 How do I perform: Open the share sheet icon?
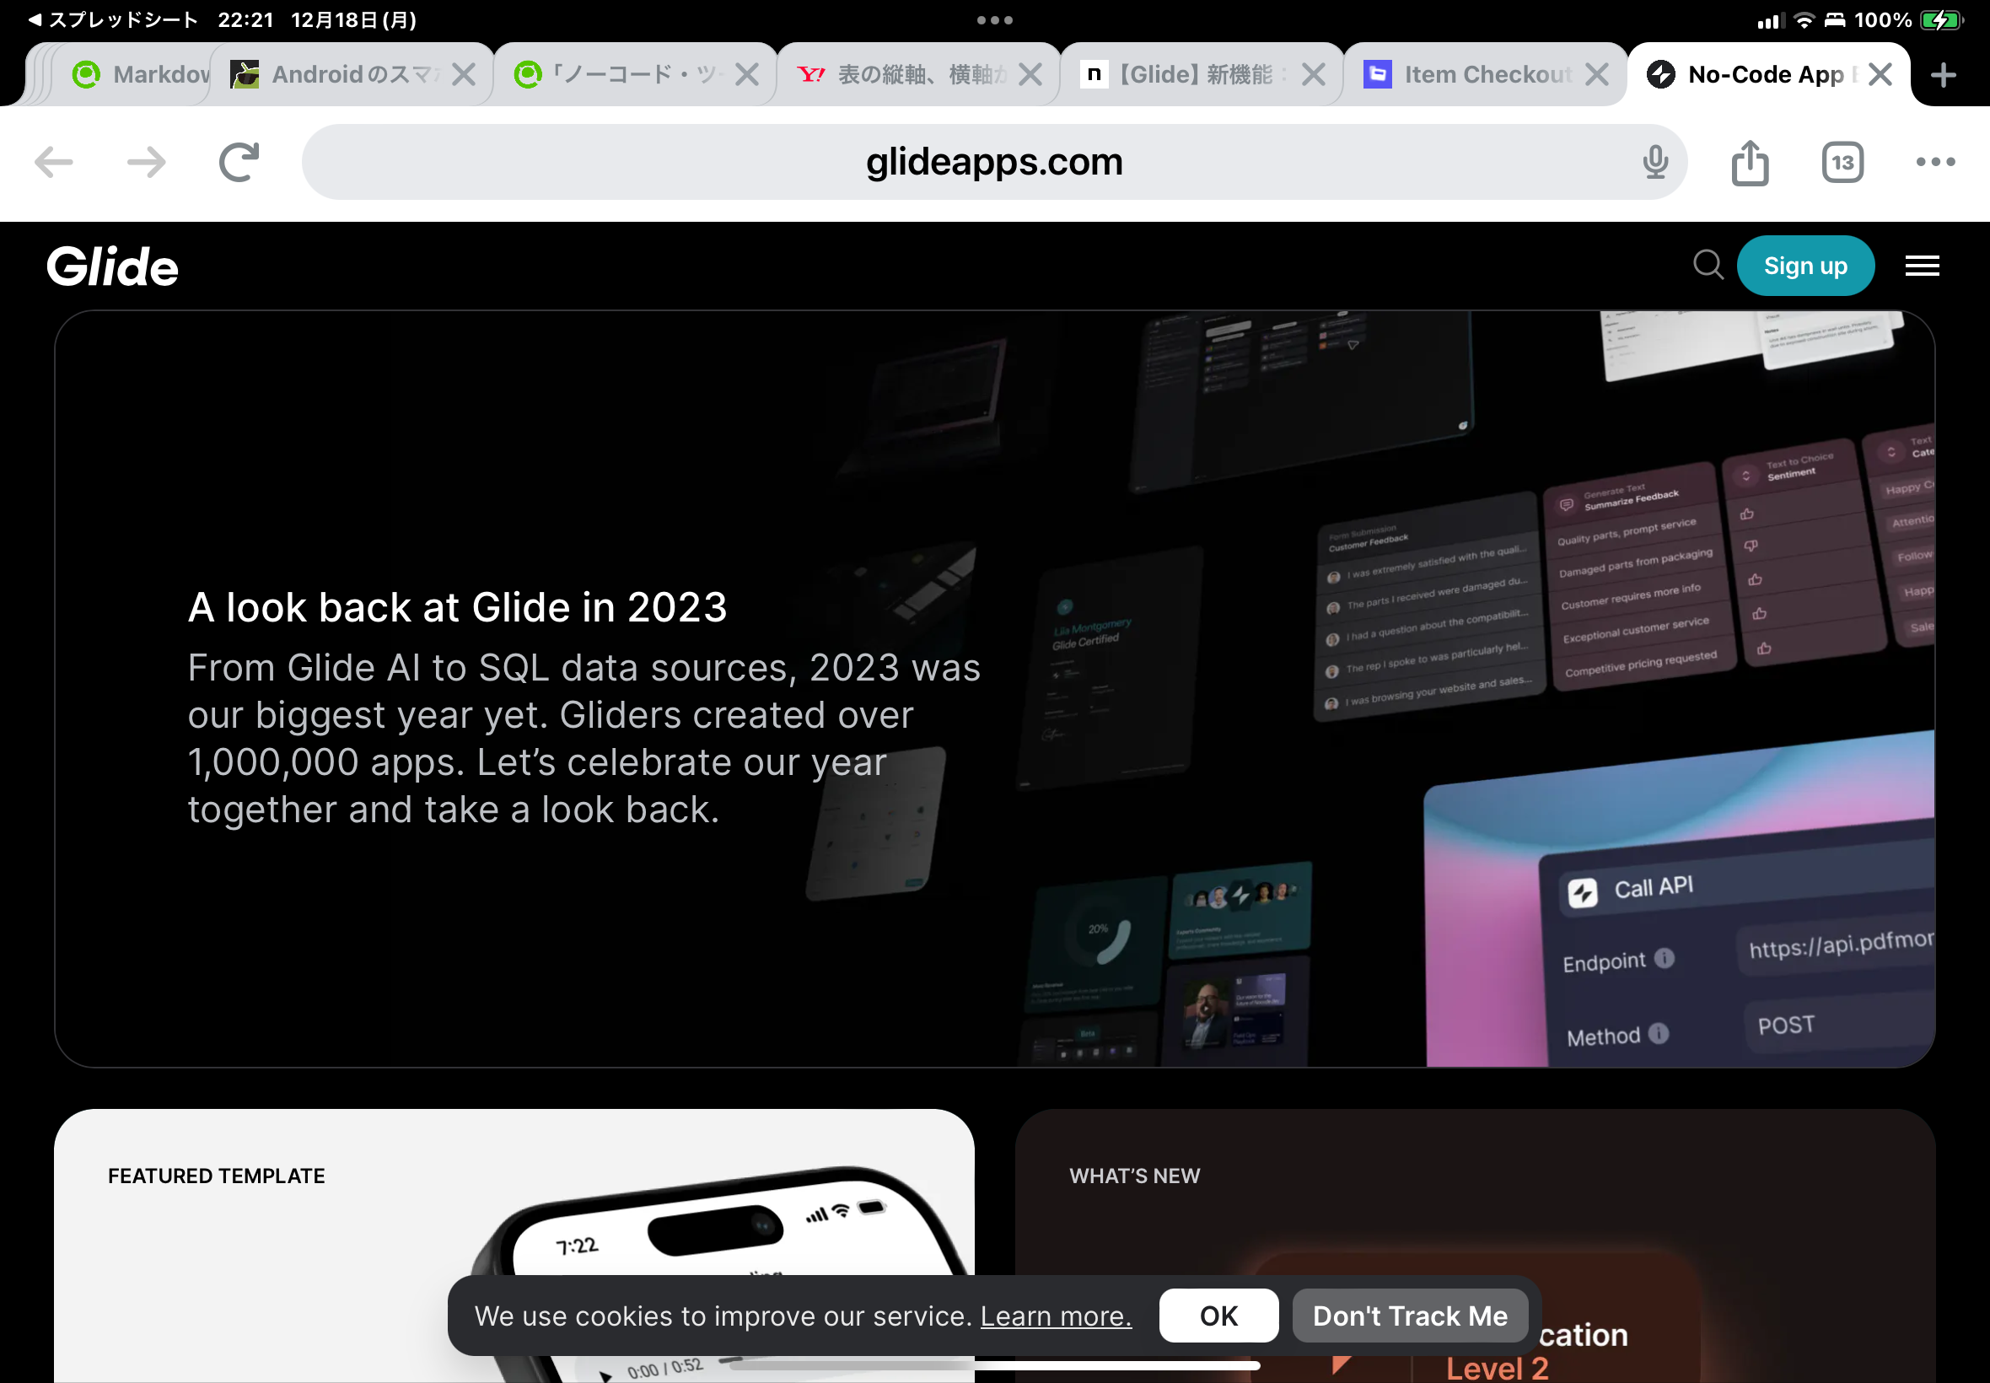tap(1749, 162)
